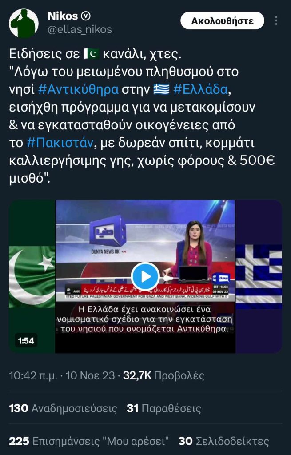Open the #Ελλάδα hashtag
The width and height of the screenshot is (291, 455).
[200, 89]
